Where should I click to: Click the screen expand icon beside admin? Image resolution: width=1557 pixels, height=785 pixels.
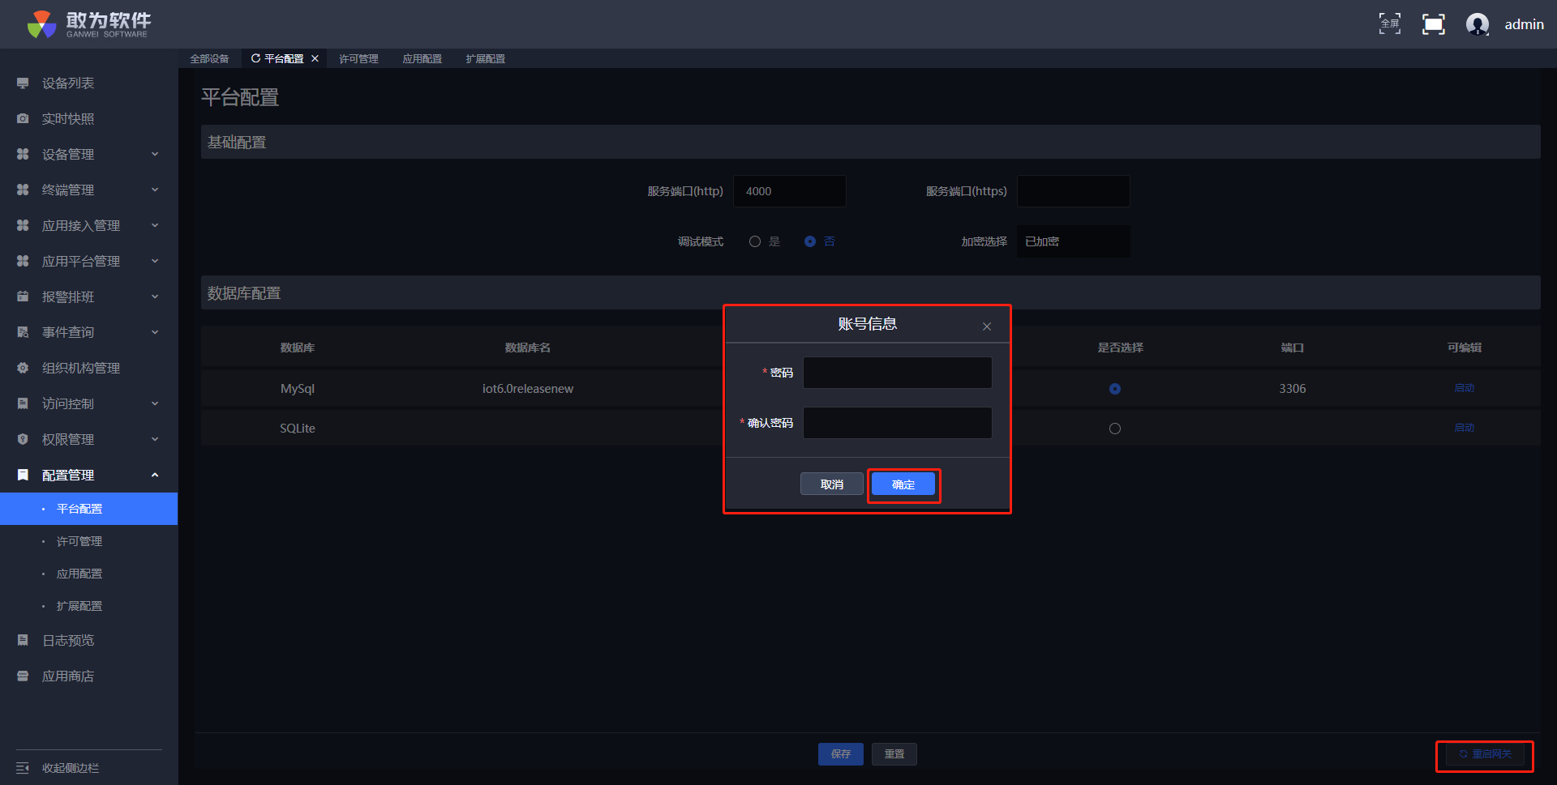[x=1433, y=24]
